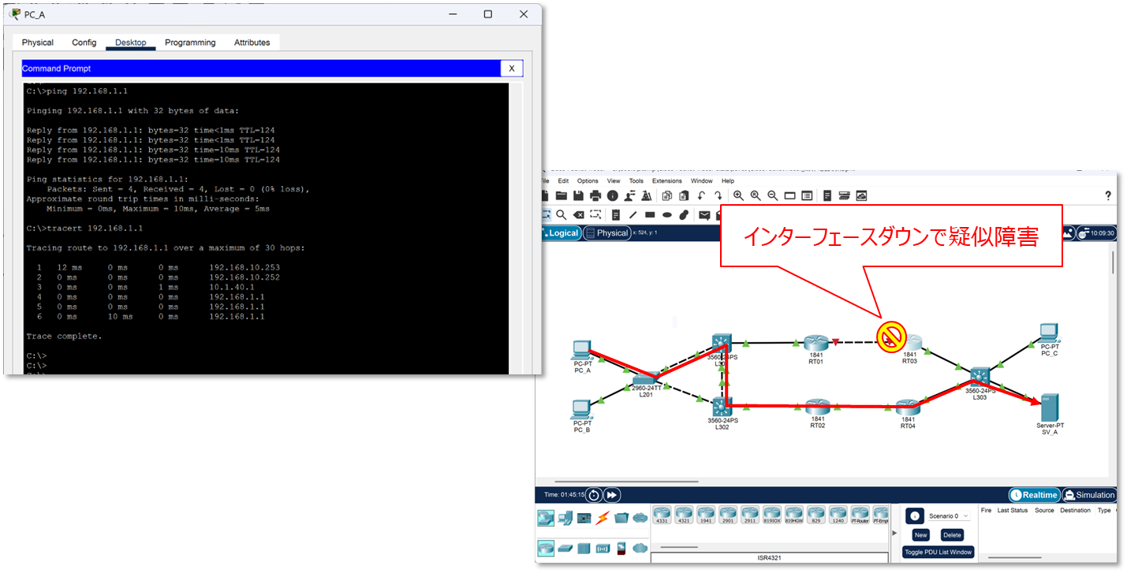1127x573 pixels.
Task: Open file folder icon in Packet Tracer toolbar
Action: point(562,195)
